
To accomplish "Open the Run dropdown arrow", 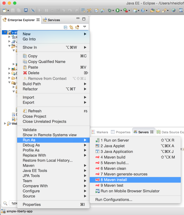I will coord(121,10).
